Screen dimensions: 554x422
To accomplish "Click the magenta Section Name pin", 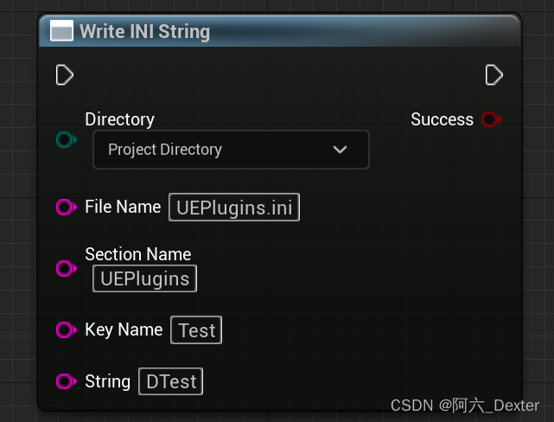I will coord(66,268).
